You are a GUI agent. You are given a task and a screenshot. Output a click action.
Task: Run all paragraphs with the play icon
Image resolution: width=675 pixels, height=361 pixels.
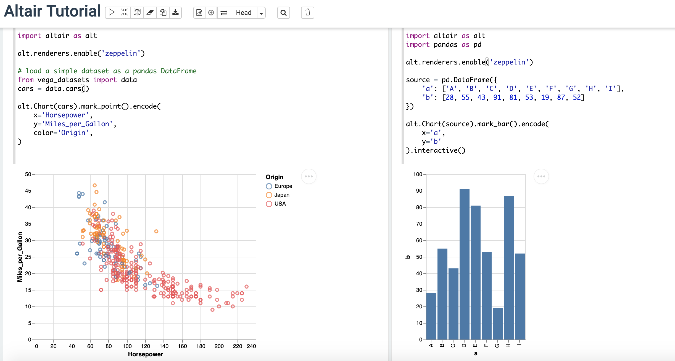click(112, 12)
